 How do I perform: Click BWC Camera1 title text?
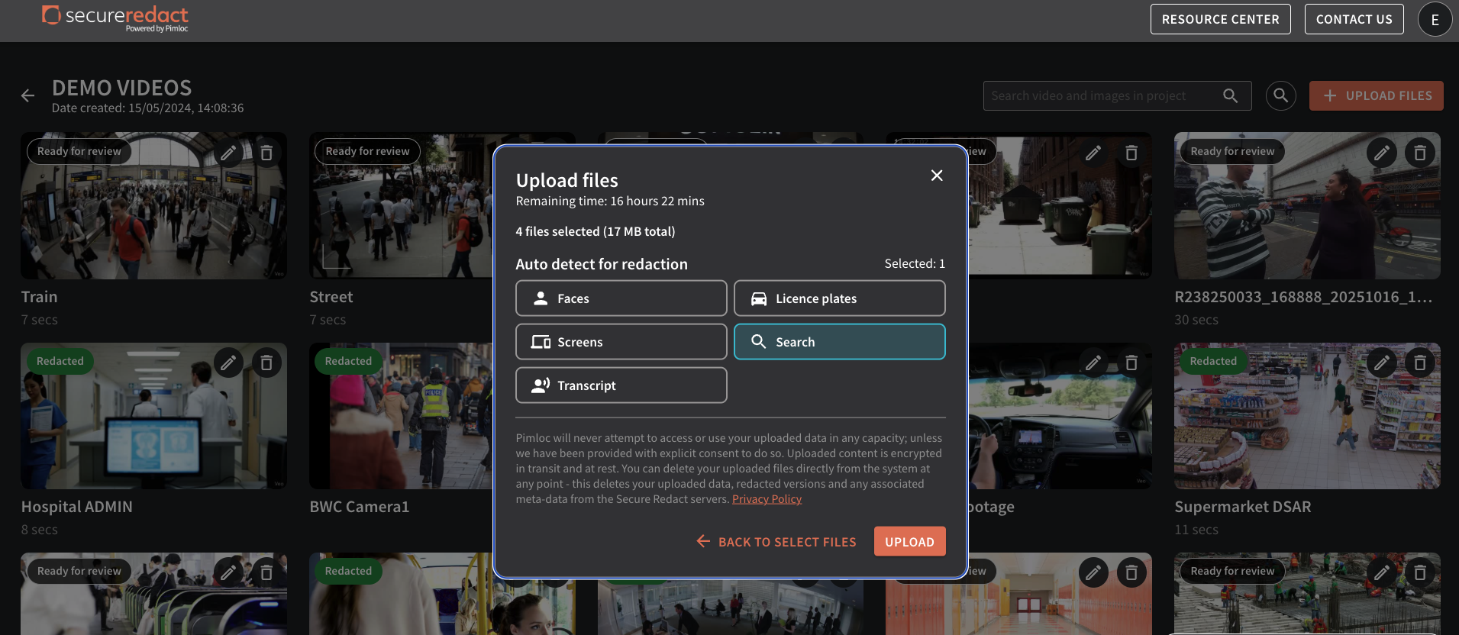(x=359, y=507)
